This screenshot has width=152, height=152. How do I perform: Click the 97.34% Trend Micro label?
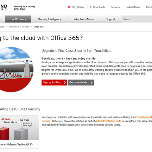(x=9, y=121)
